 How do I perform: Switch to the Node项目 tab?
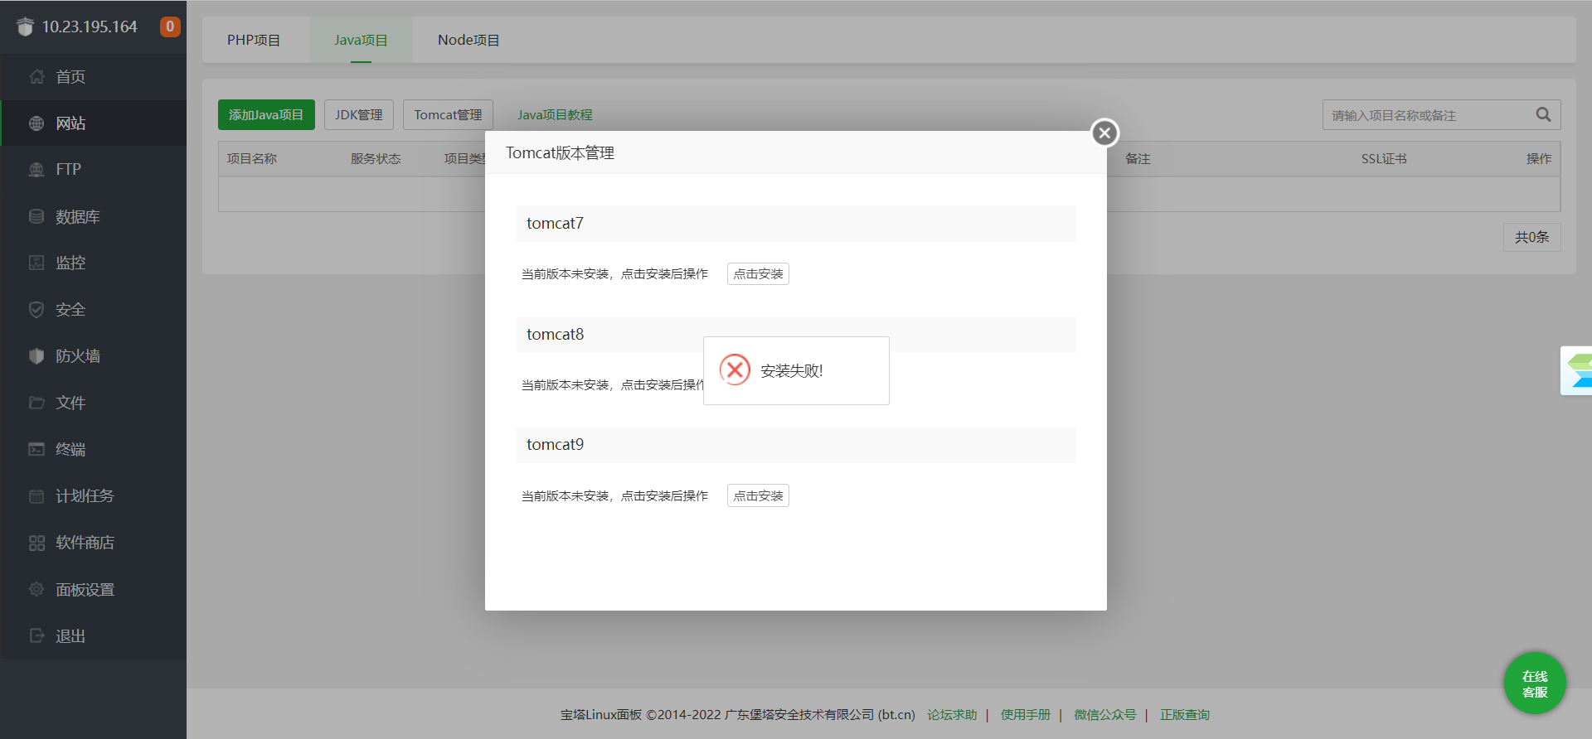point(468,40)
